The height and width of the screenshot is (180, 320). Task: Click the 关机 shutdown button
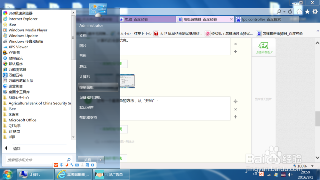tap(88, 160)
